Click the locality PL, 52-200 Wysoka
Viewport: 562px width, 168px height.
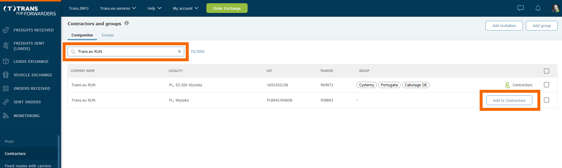pyautogui.click(x=185, y=85)
